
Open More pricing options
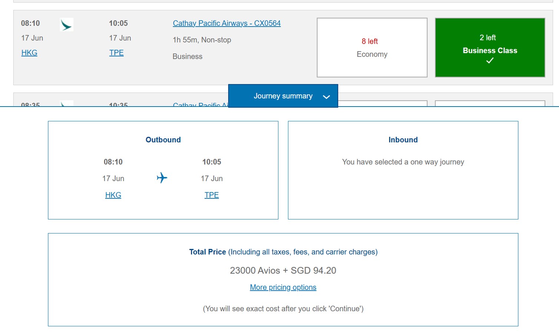(283, 287)
